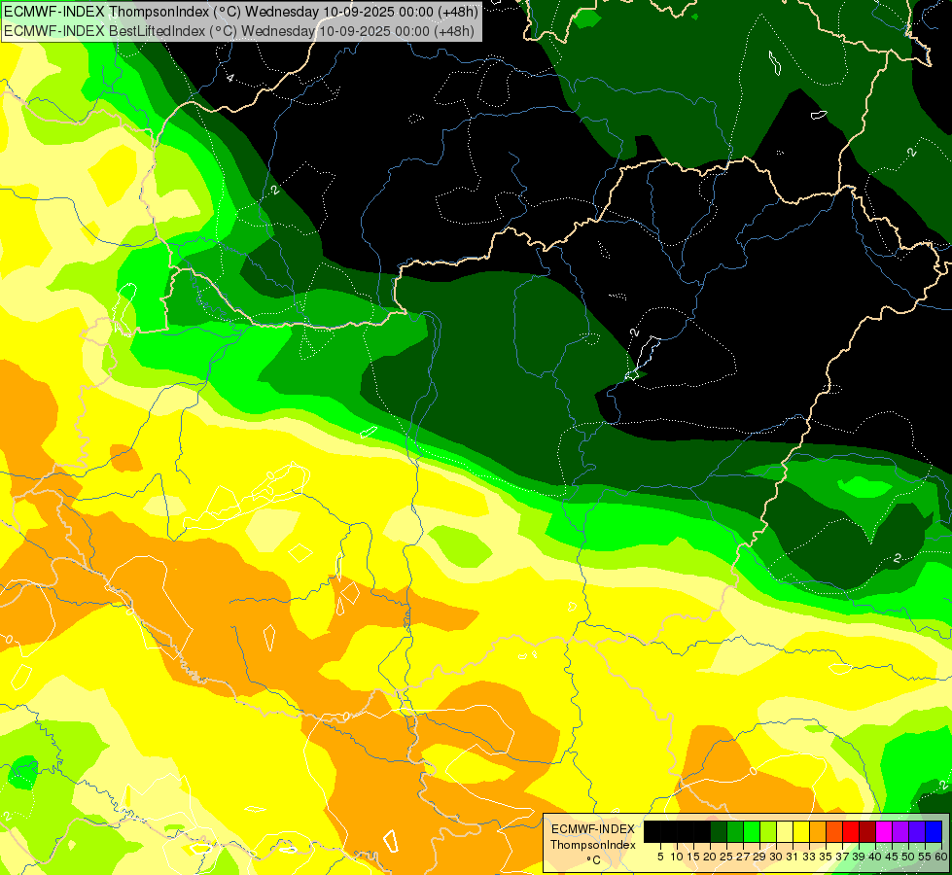Click the dark green 20–25 legend swatch
The width and height of the screenshot is (952, 875).
pos(719,831)
